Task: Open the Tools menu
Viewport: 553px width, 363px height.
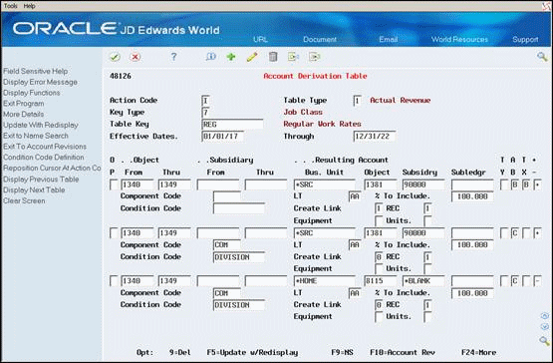Action: coord(11,6)
